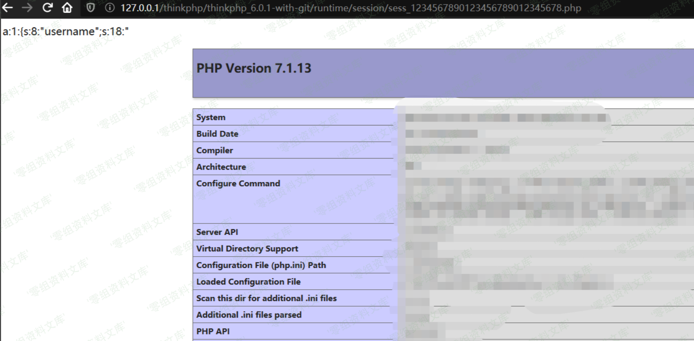Click the browser forward arrow
The width and height of the screenshot is (694, 341).
click(27, 8)
